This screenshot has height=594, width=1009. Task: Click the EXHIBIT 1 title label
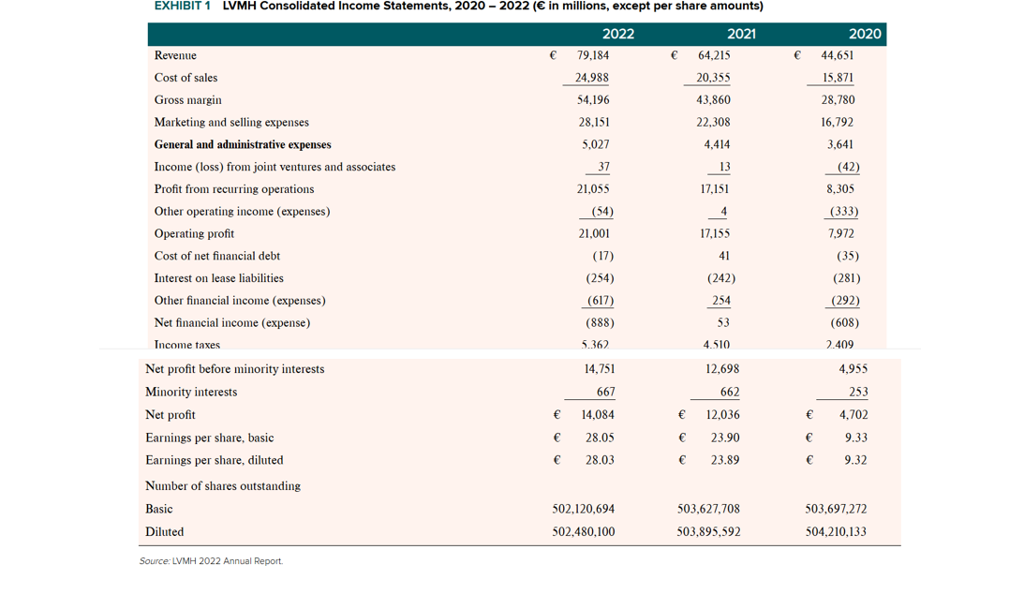pos(177,7)
